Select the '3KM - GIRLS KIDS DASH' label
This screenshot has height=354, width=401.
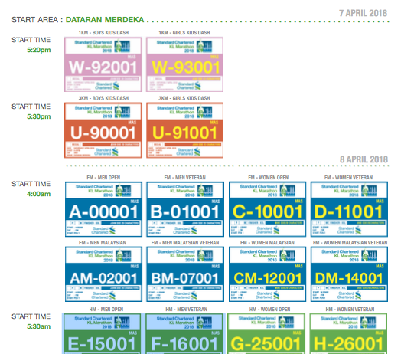click(x=184, y=98)
